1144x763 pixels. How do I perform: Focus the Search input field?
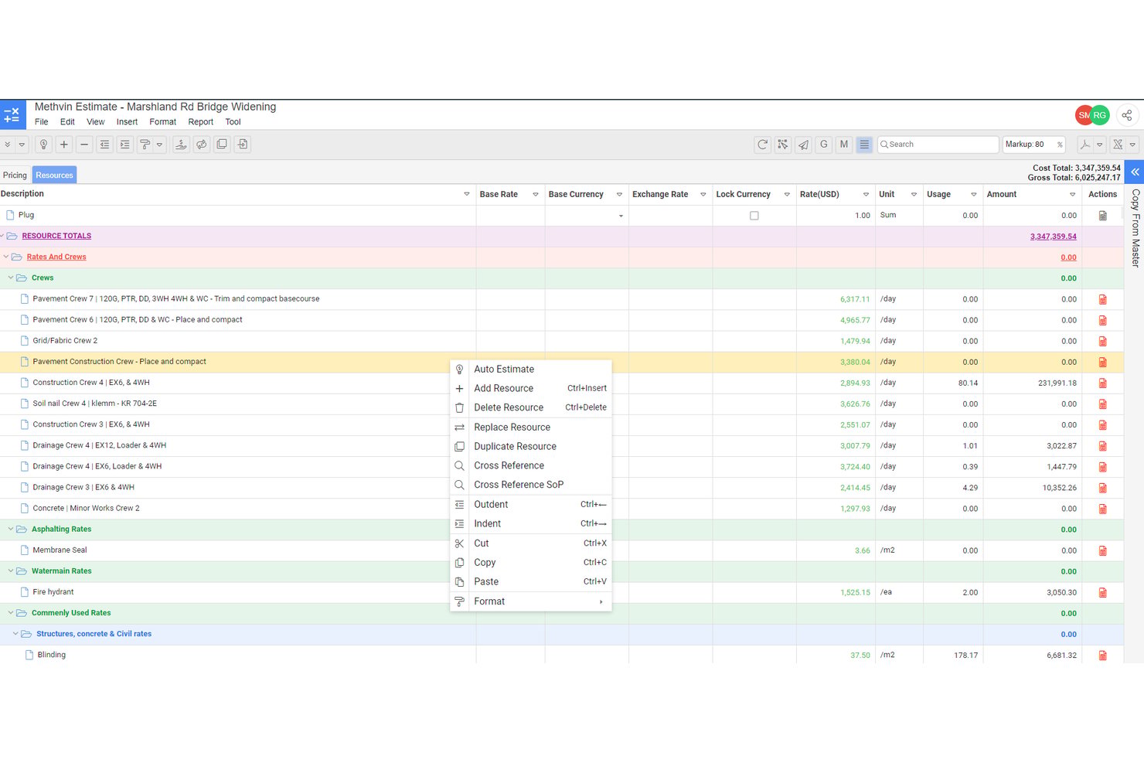(x=938, y=145)
